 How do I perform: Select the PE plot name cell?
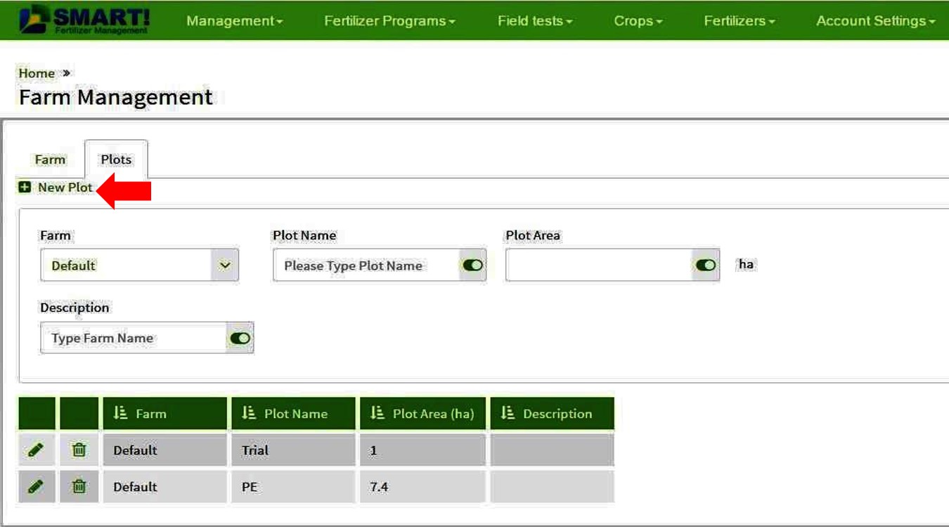(293, 486)
